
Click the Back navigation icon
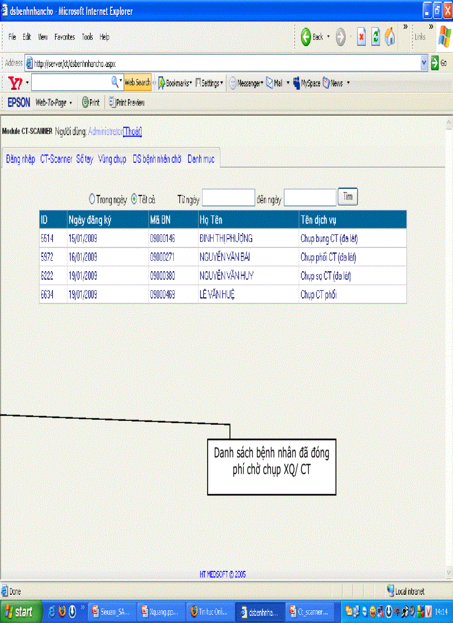click(x=305, y=36)
